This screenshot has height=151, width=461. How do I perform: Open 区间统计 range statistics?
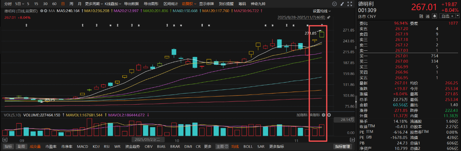[171, 4]
